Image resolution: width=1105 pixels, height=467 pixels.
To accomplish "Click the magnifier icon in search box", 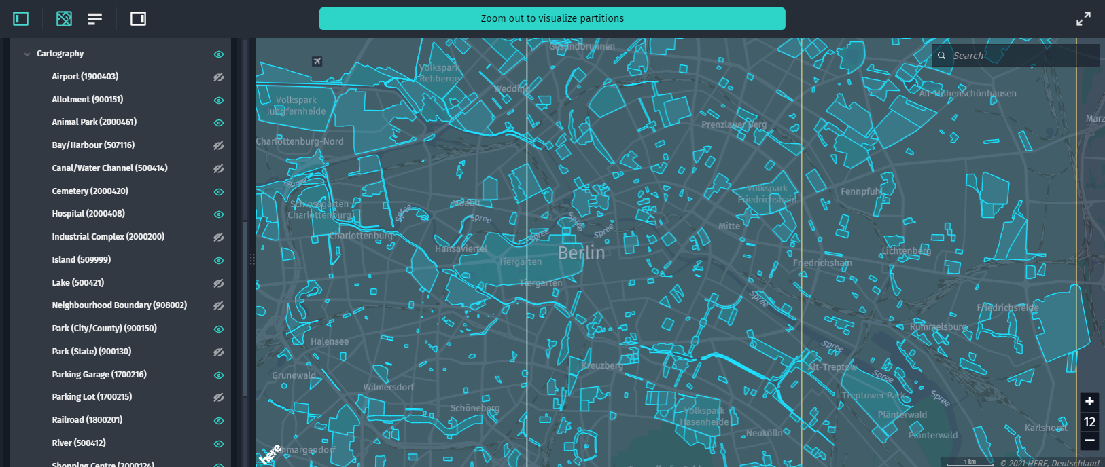I will [942, 56].
